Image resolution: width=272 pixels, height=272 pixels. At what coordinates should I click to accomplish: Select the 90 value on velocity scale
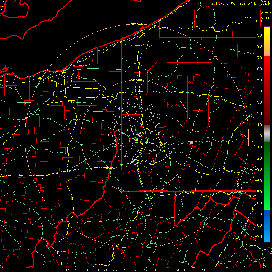coord(260,35)
